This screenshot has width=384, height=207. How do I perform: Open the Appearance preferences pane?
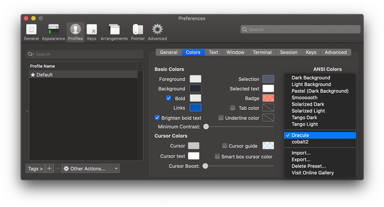53,32
